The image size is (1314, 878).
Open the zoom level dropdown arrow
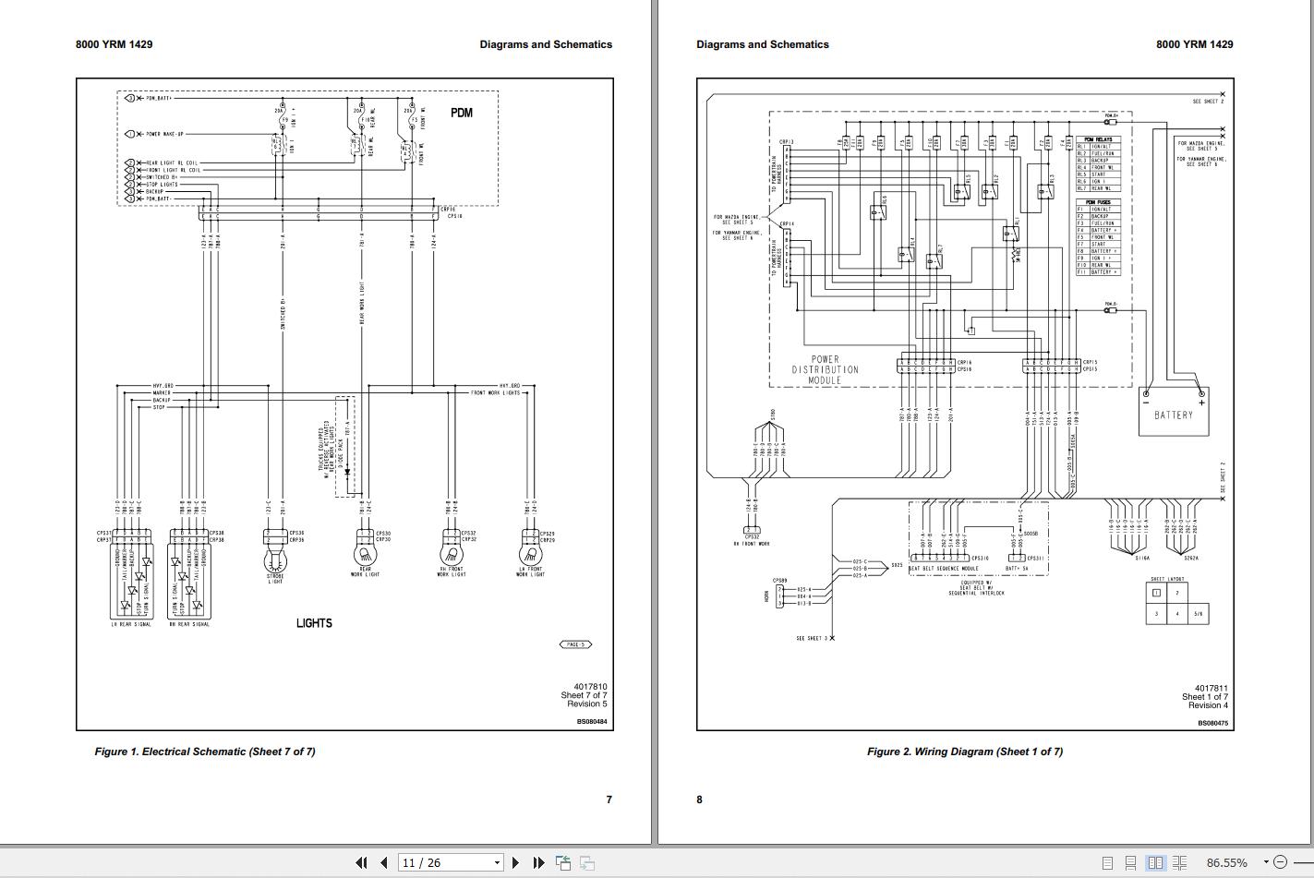1266,862
